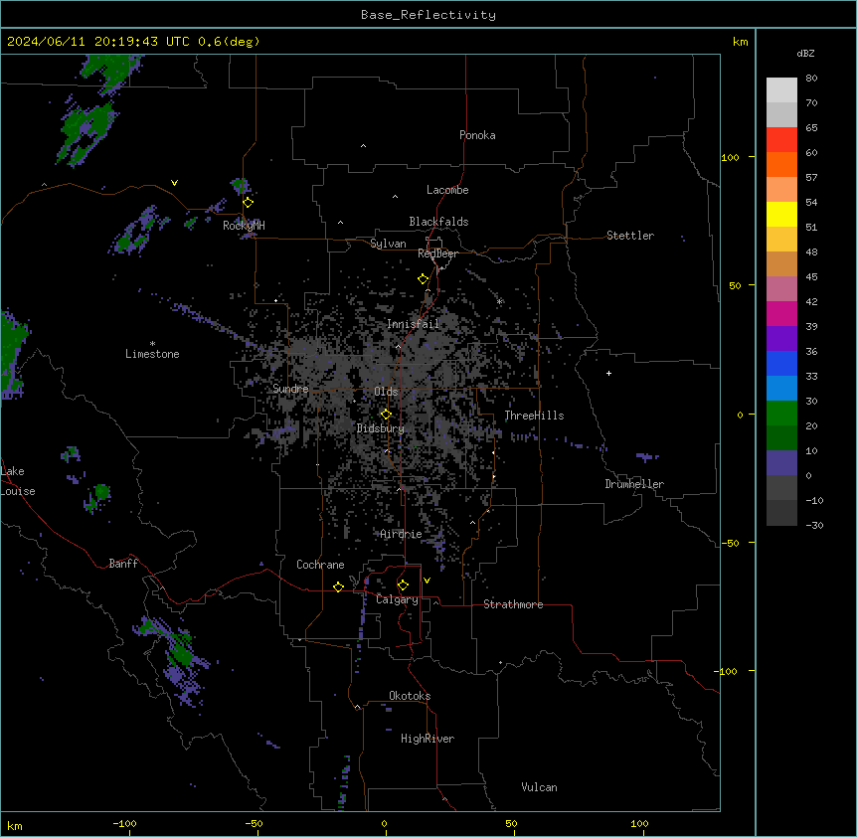The height and width of the screenshot is (837, 857).
Task: Click the asterisk marker above Limestone
Action: click(152, 344)
